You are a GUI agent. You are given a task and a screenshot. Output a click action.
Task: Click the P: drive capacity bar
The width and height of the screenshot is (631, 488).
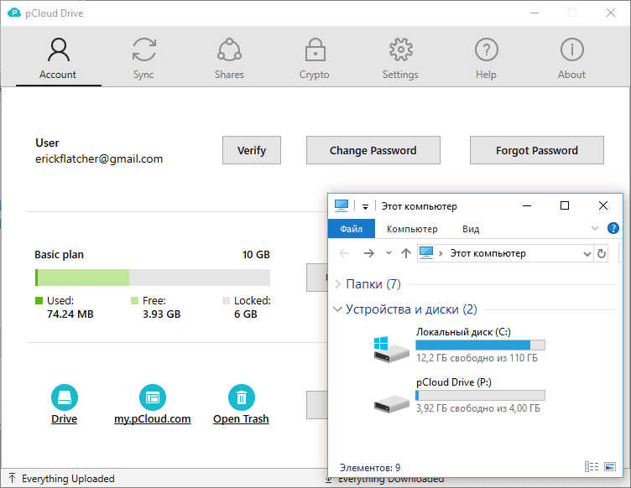(481, 395)
